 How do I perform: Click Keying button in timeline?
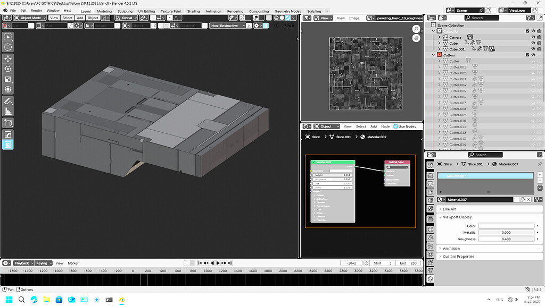click(44, 263)
